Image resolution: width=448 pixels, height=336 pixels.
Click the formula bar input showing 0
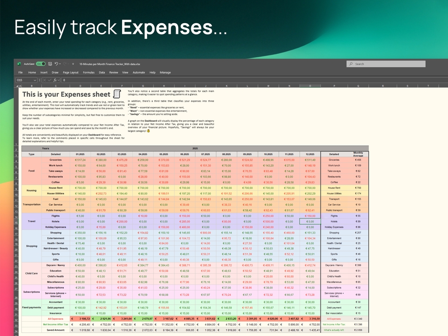coord(254,80)
